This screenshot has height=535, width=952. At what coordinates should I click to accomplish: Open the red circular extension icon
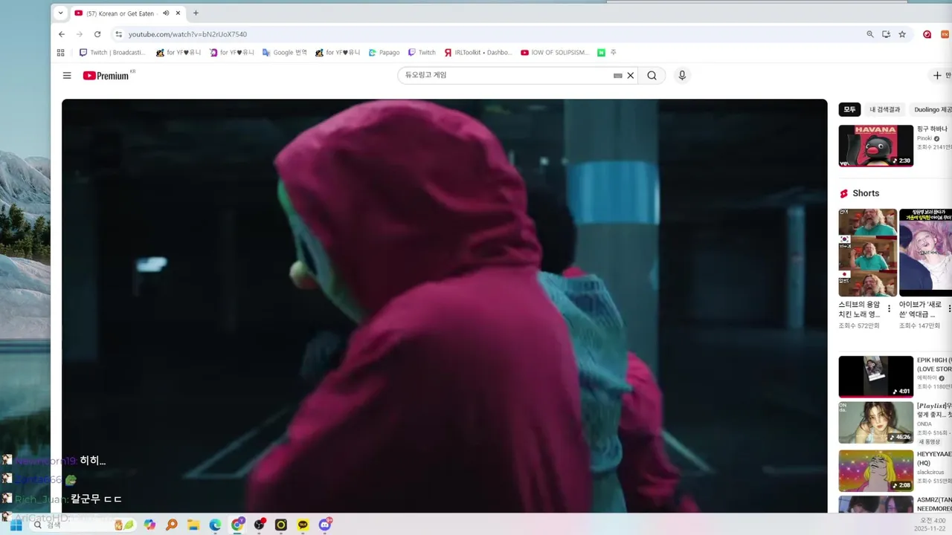pyautogui.click(x=927, y=34)
